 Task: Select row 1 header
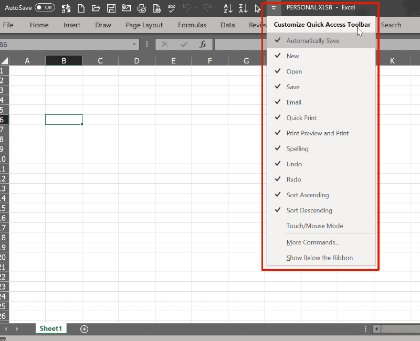[x=4, y=71]
